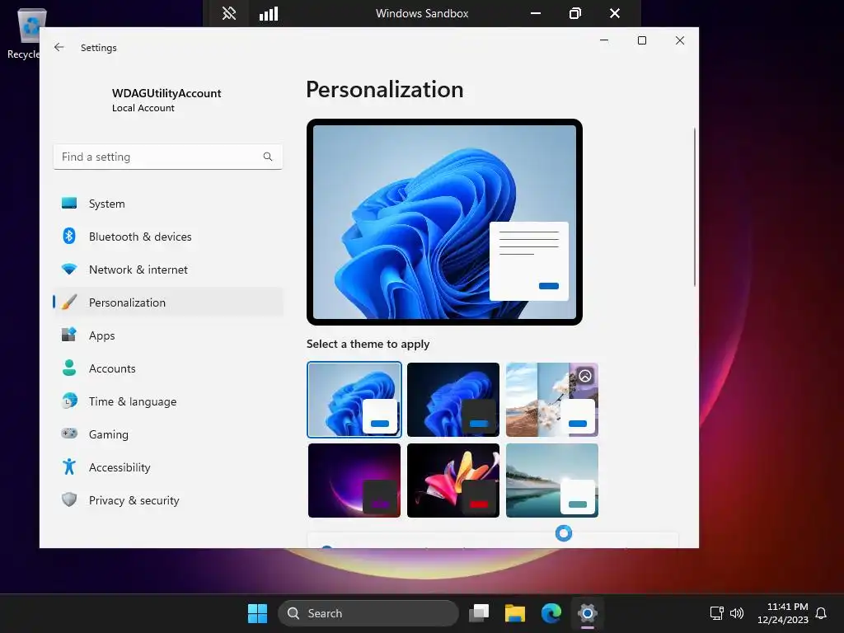Close the Settings window
844x633 pixels.
coord(680,40)
